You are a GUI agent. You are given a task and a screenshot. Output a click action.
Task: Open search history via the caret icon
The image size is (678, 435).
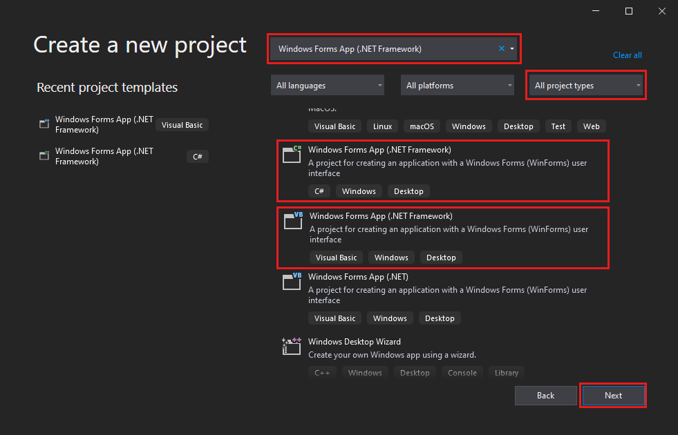(511, 48)
